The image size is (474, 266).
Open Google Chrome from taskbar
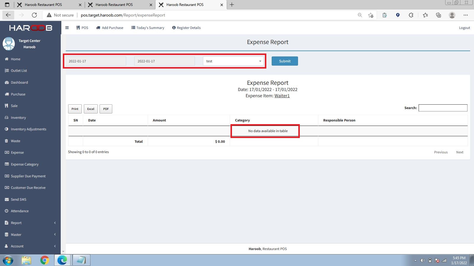[x=45, y=260]
